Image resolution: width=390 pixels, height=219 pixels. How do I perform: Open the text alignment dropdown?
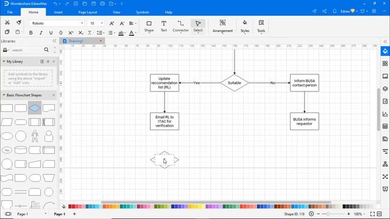133,23
